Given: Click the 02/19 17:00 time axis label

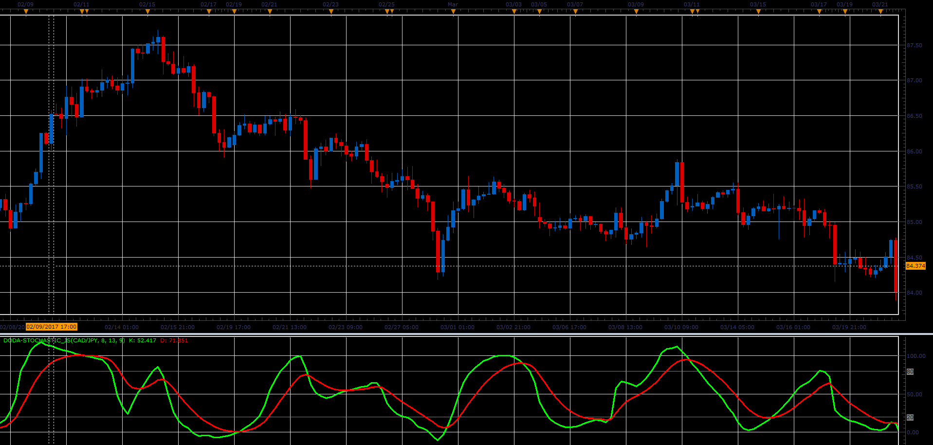Looking at the screenshot, I should 234,327.
